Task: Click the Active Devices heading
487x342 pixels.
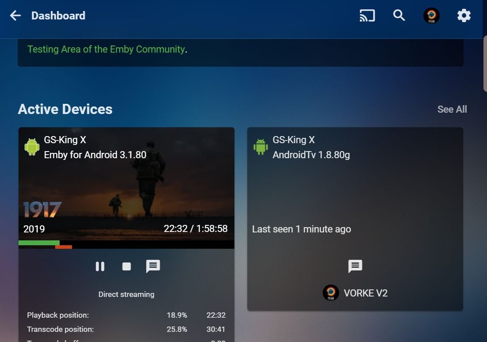Action: click(x=65, y=109)
